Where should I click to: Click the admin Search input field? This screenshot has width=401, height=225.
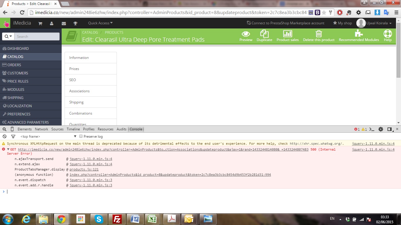tap(37, 36)
